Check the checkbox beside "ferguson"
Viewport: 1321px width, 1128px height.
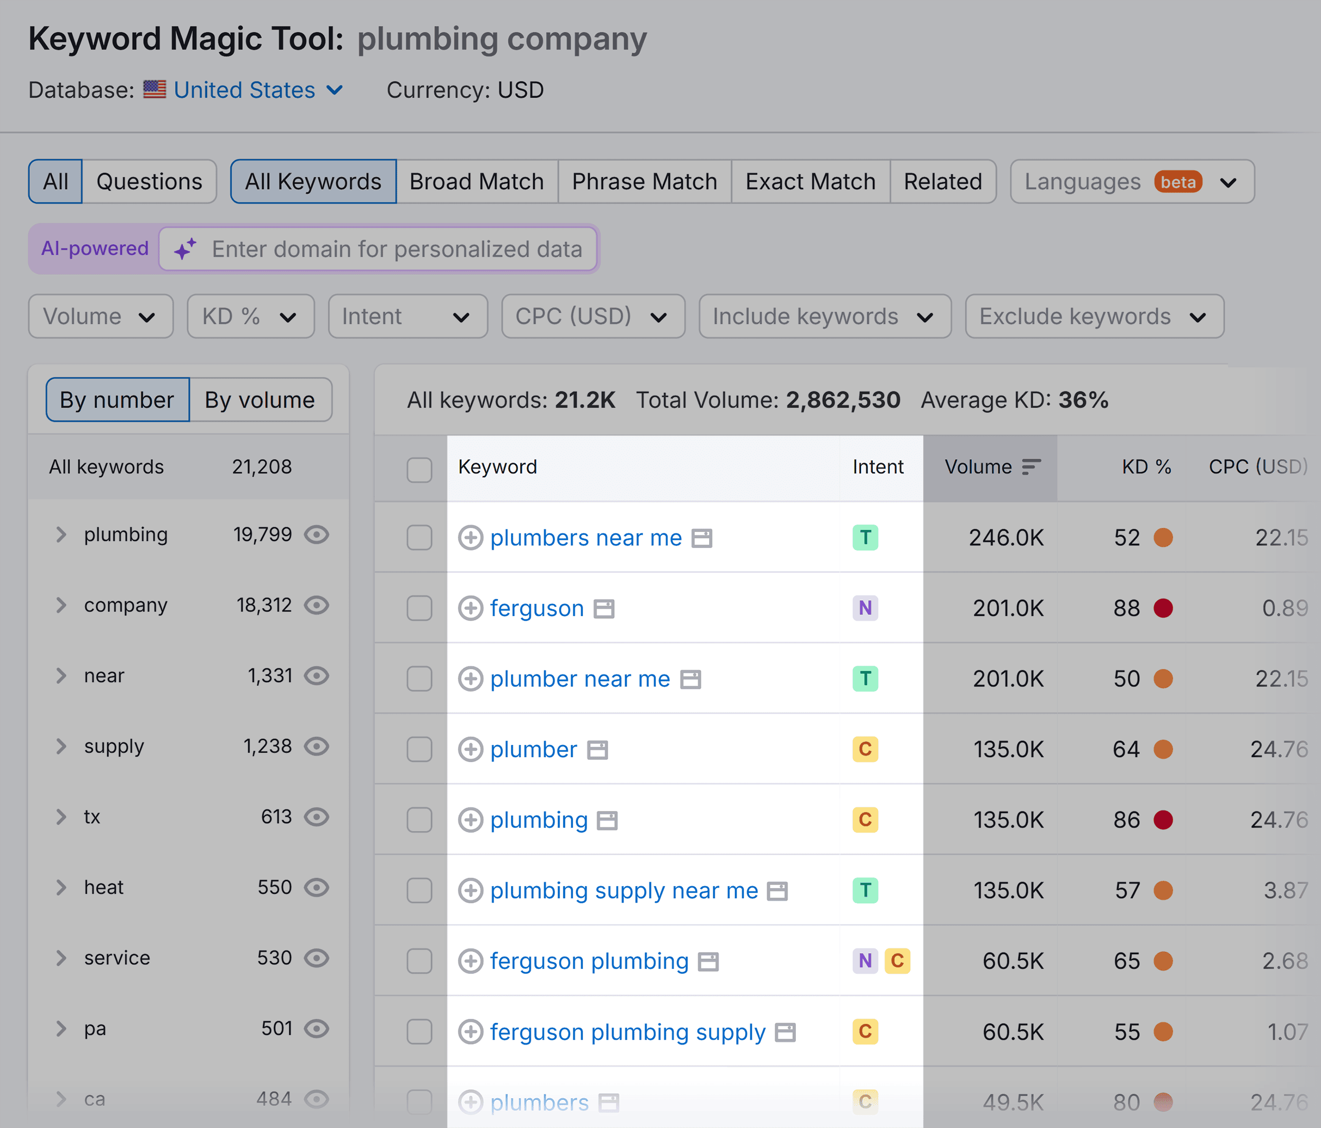[420, 608]
